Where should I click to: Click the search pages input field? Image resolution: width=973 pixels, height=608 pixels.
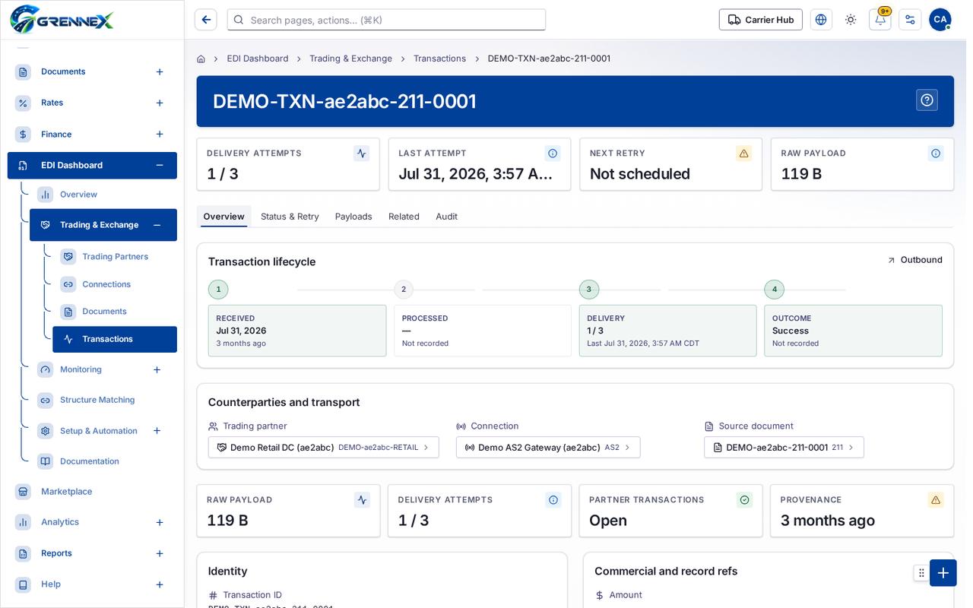pyautogui.click(x=386, y=20)
